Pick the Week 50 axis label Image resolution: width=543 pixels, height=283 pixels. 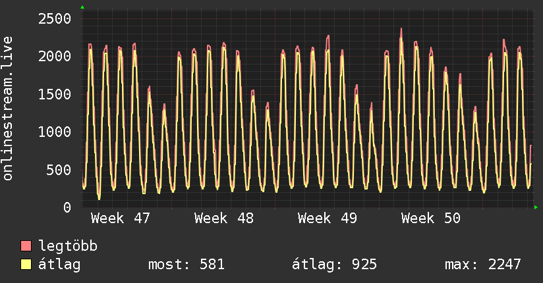point(431,219)
